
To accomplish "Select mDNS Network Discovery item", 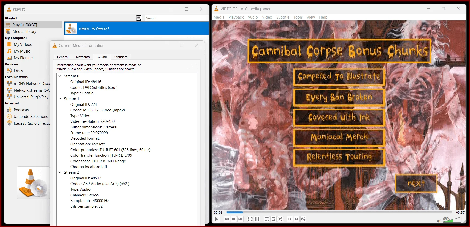I will click(x=28, y=84).
